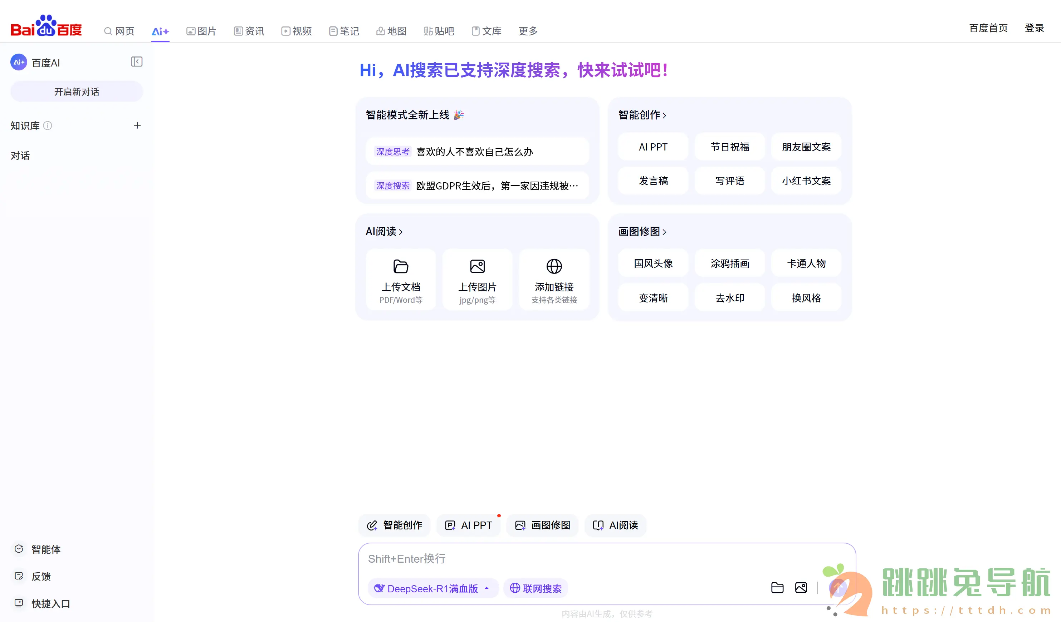Screen dimensions: 1061x622
Task: Switch to 视频 tab
Action: [297, 31]
